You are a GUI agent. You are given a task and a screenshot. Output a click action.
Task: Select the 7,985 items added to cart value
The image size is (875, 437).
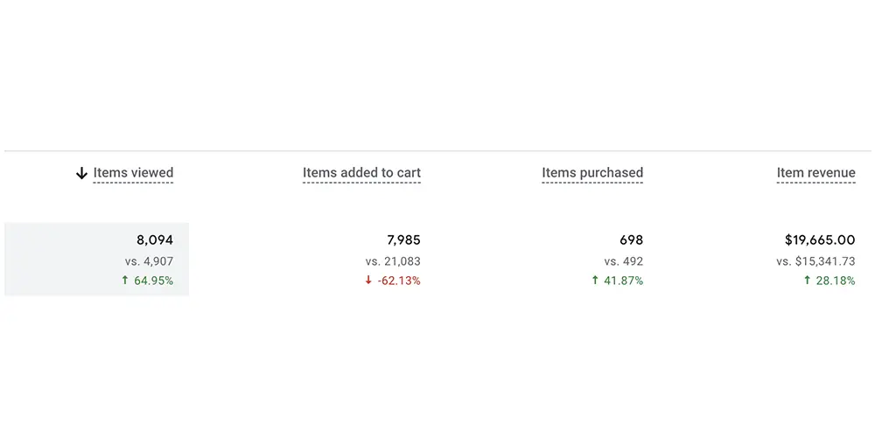pos(403,239)
